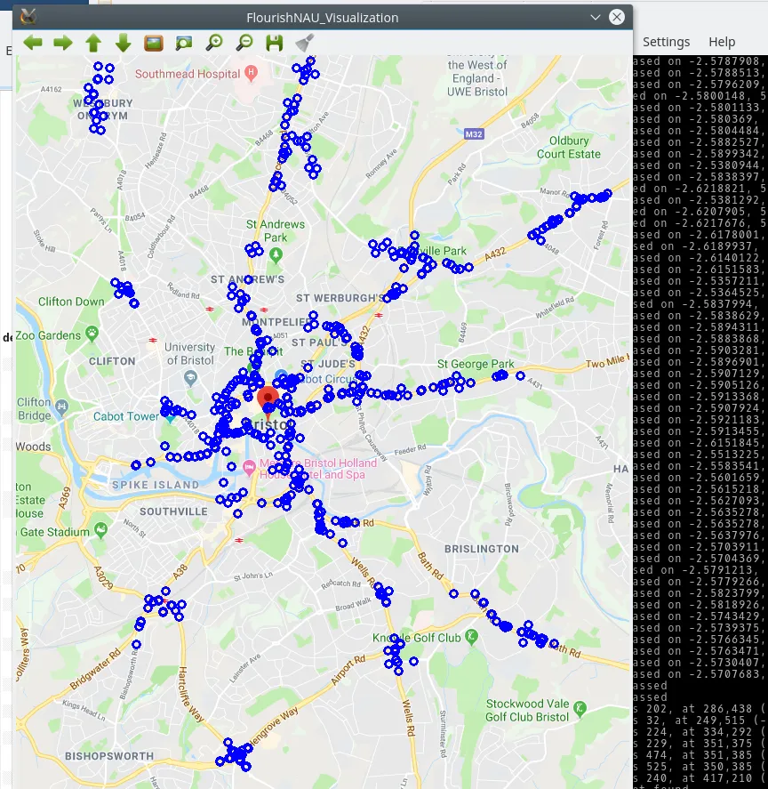Screen dimensions: 768x789
Task: Open the title bar chevron dropdown
Action: tap(596, 18)
